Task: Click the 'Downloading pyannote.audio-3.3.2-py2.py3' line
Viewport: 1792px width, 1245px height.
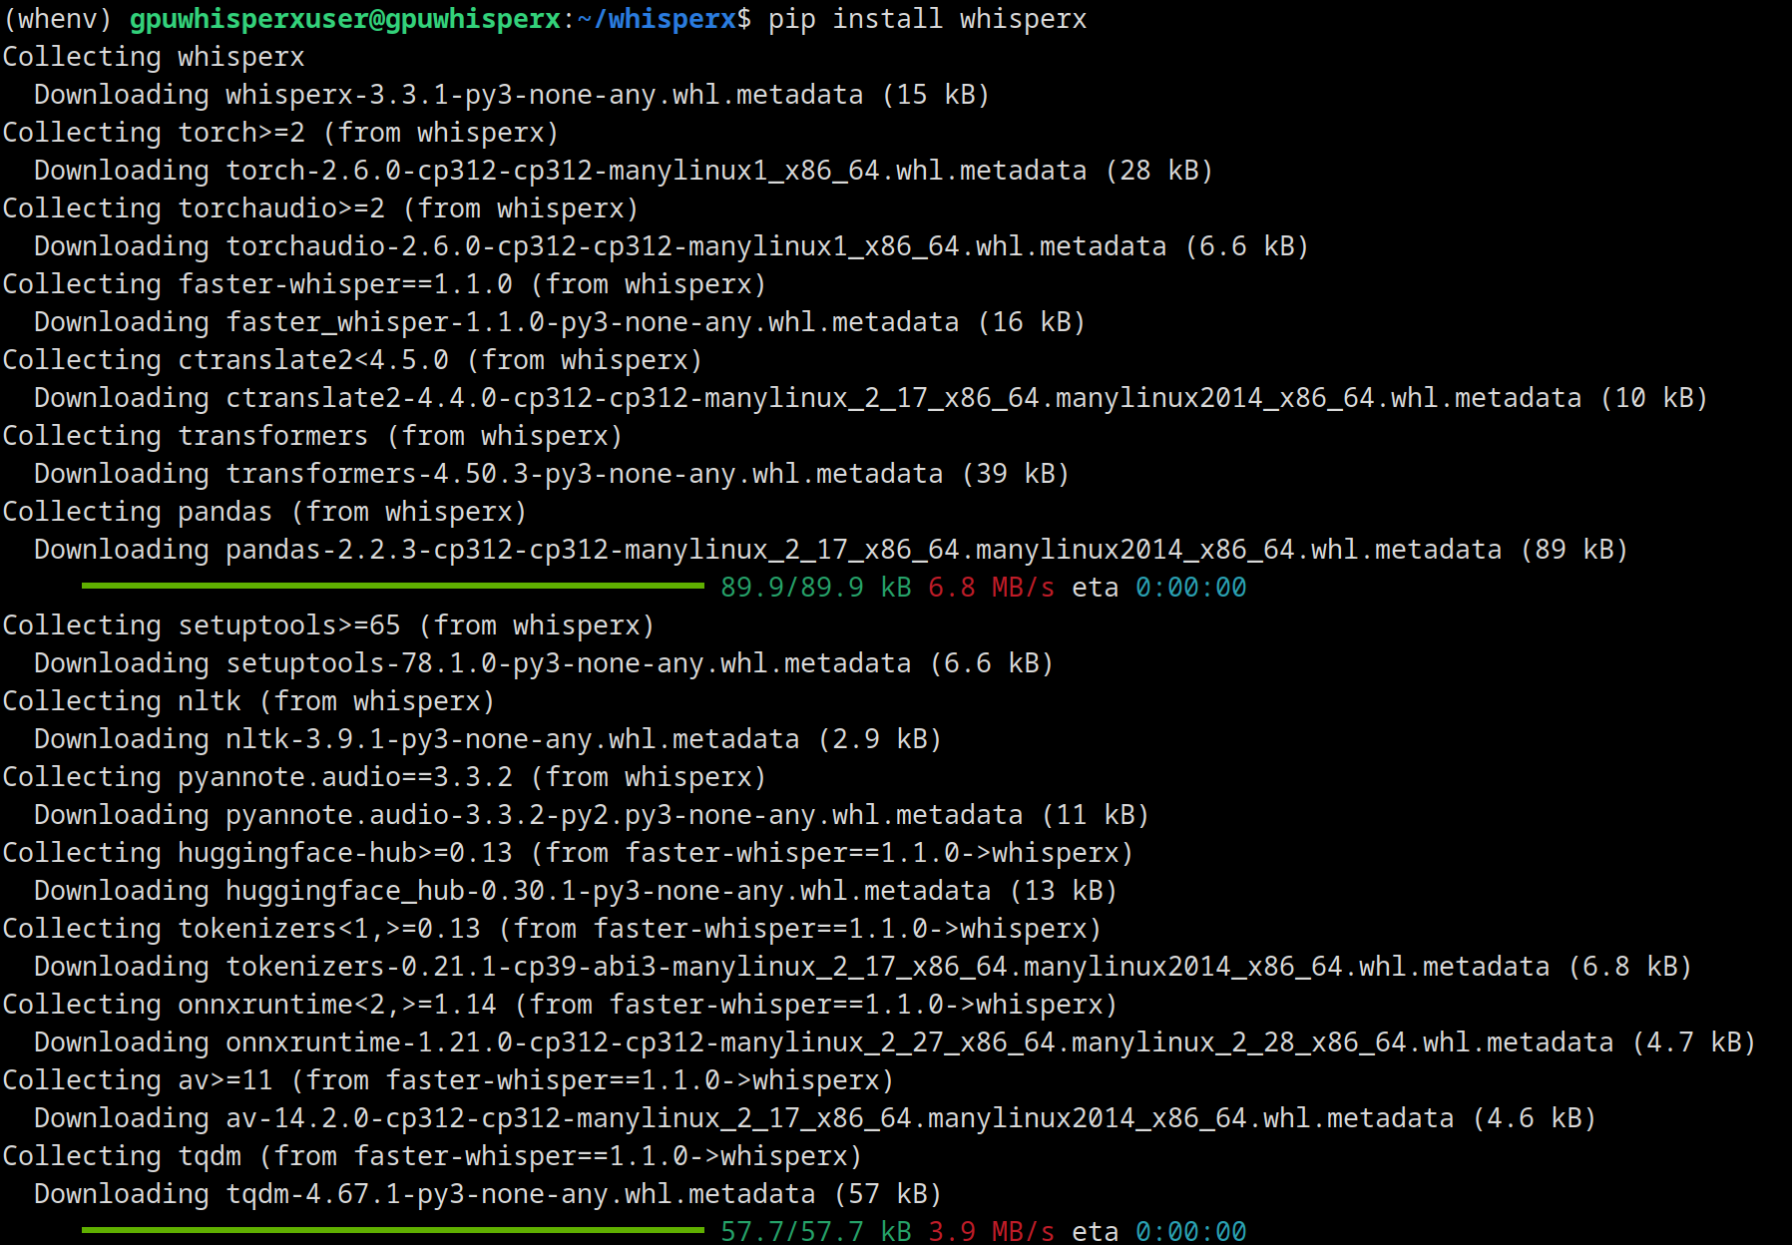Action: (x=592, y=815)
